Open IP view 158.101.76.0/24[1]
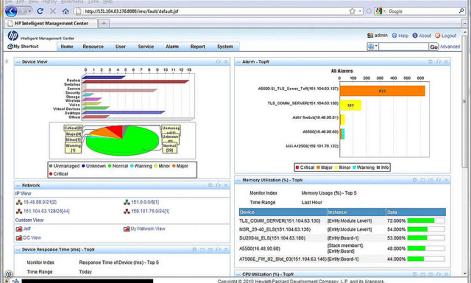The width and height of the screenshot is (471, 283). (x=150, y=211)
